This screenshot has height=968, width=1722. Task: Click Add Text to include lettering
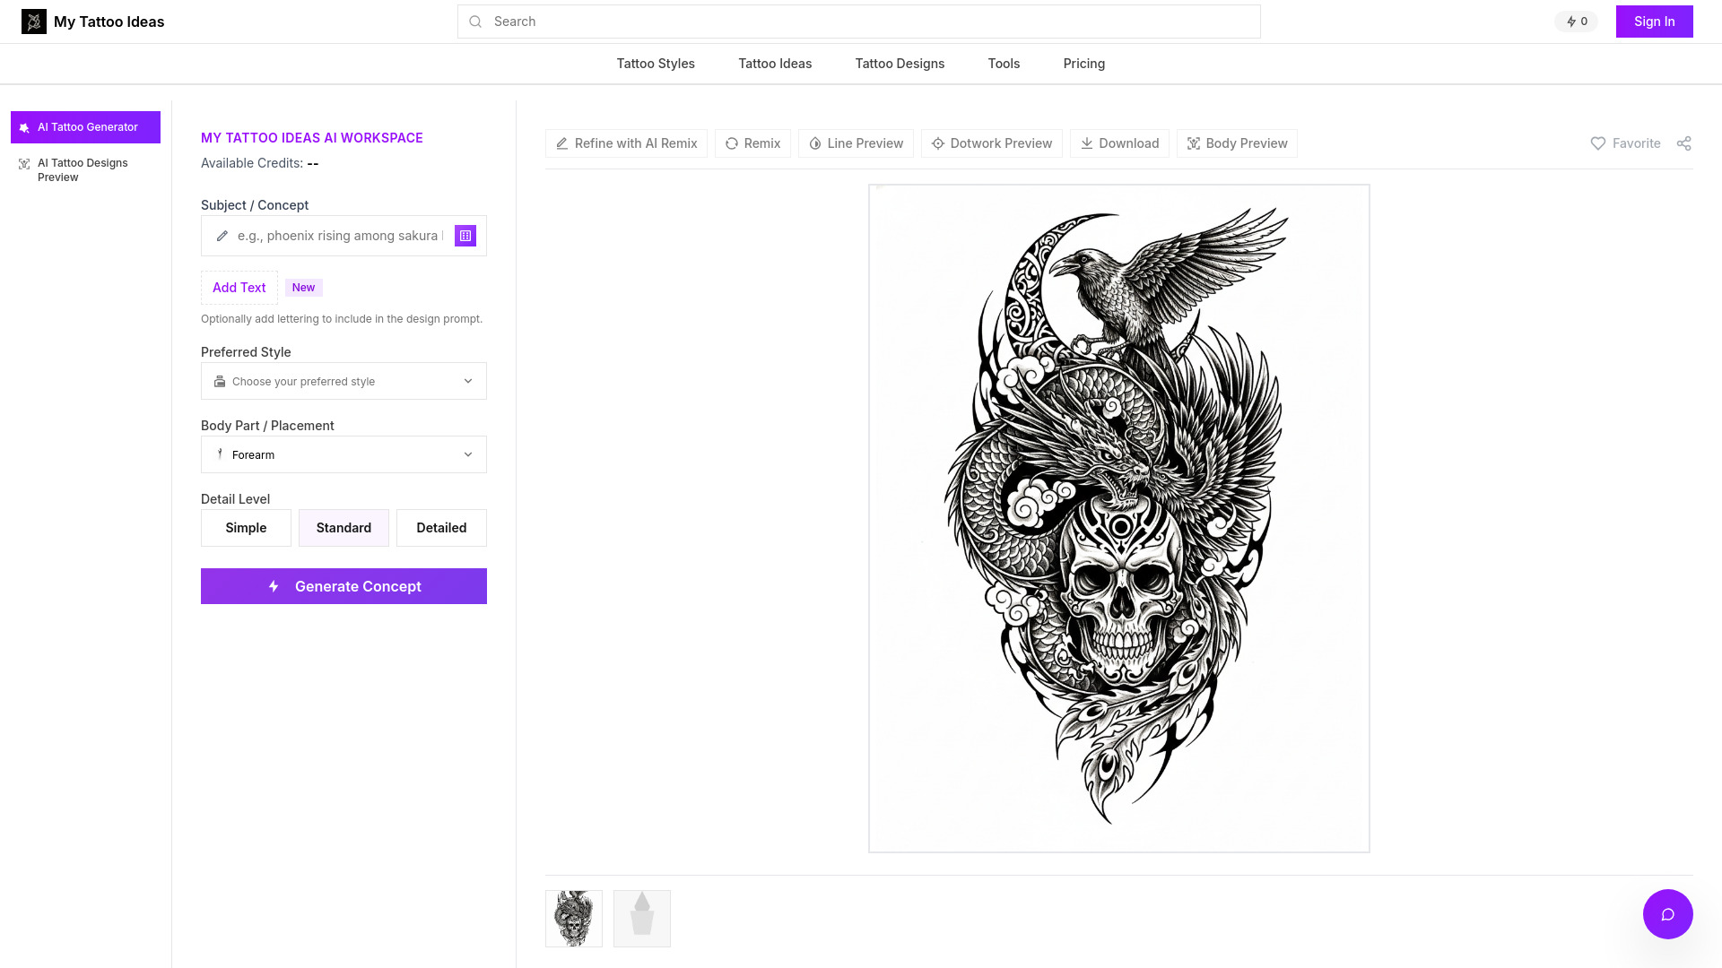click(239, 287)
